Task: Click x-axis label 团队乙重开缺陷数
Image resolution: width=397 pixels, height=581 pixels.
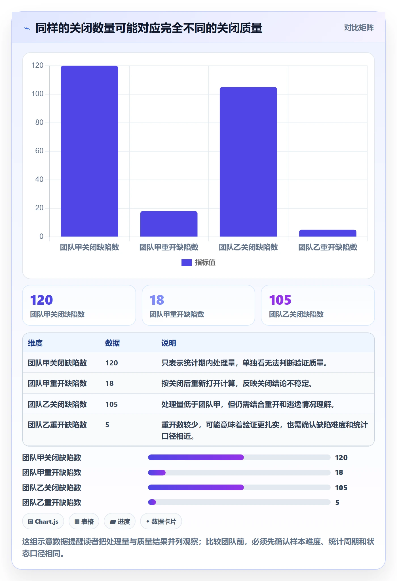Action: [328, 247]
